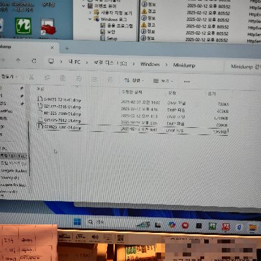Open File Explorer folder icon on taskbar

tap(253, 228)
